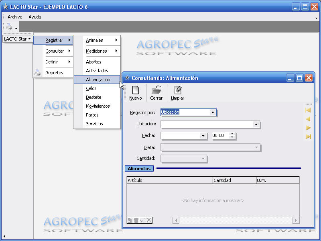Click the confirm checkmark icon in grid
This screenshot has height=241, width=321.
[142, 220]
